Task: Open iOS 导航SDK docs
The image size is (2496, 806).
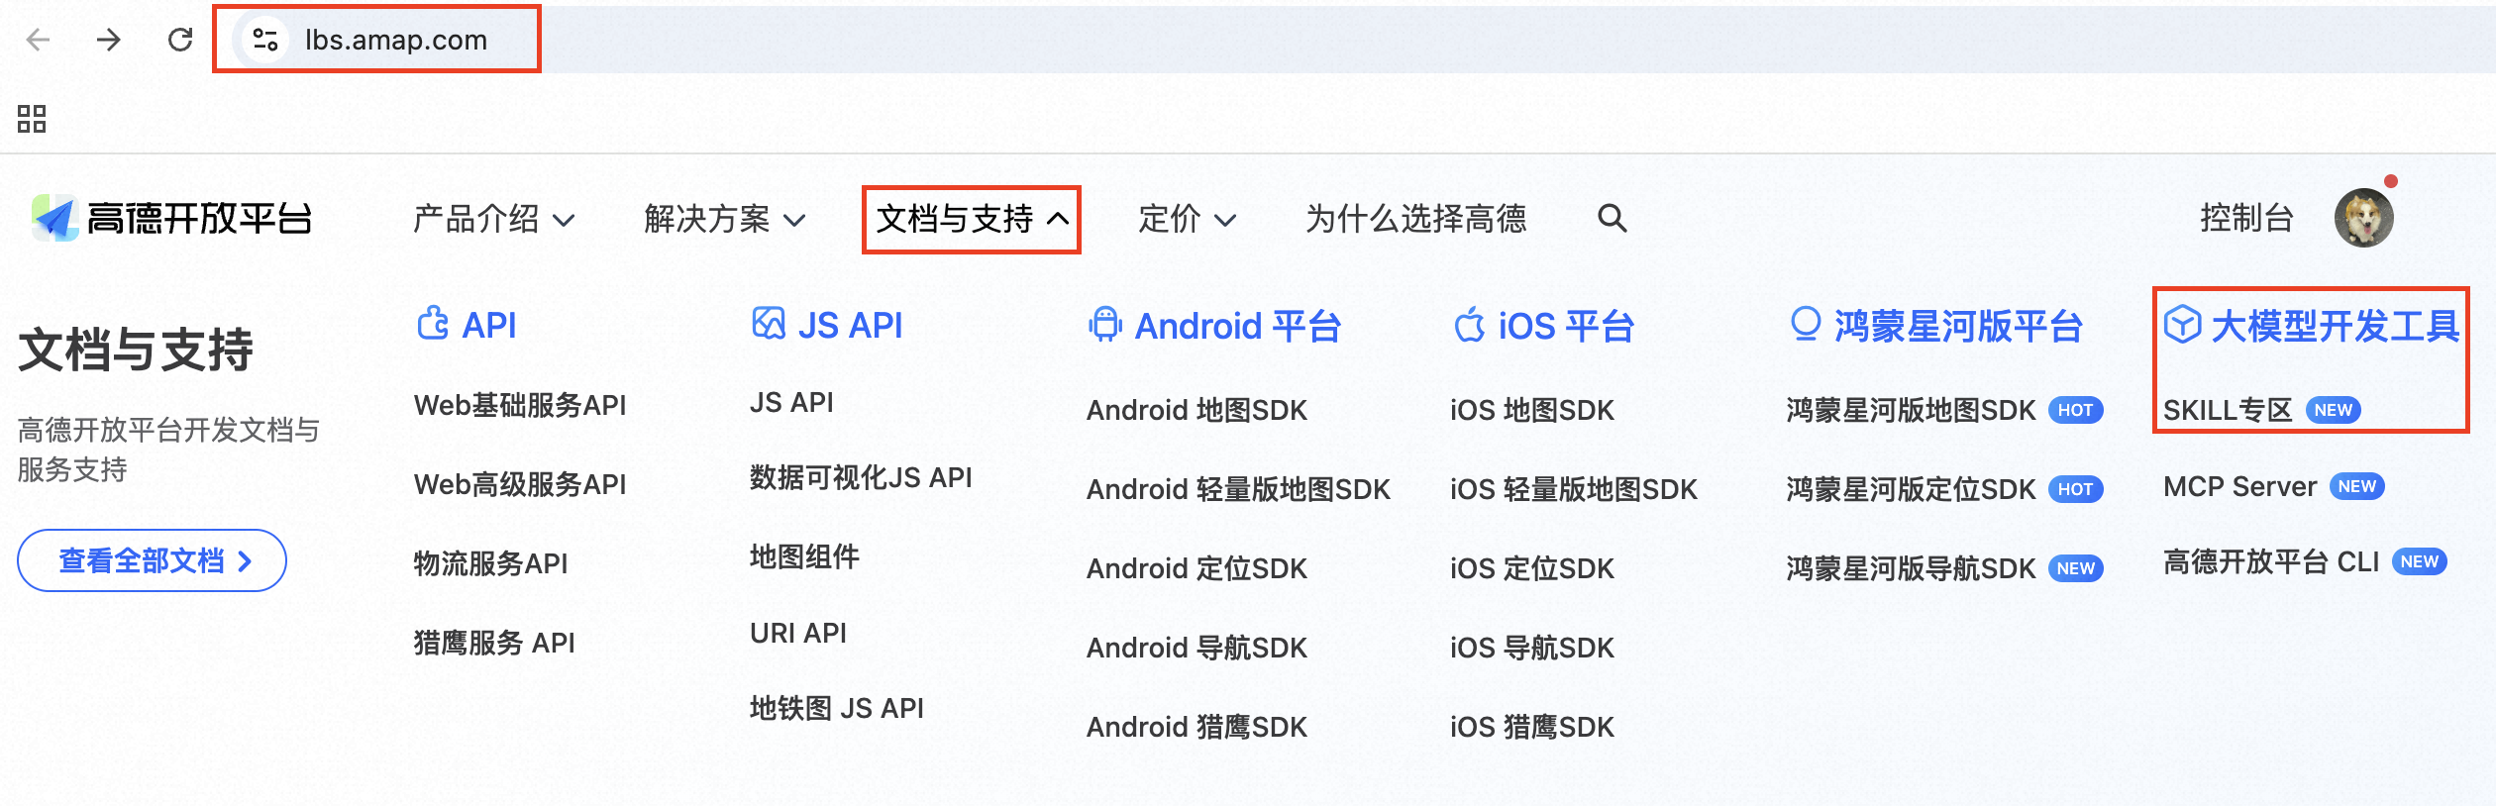Action: pos(1532,648)
